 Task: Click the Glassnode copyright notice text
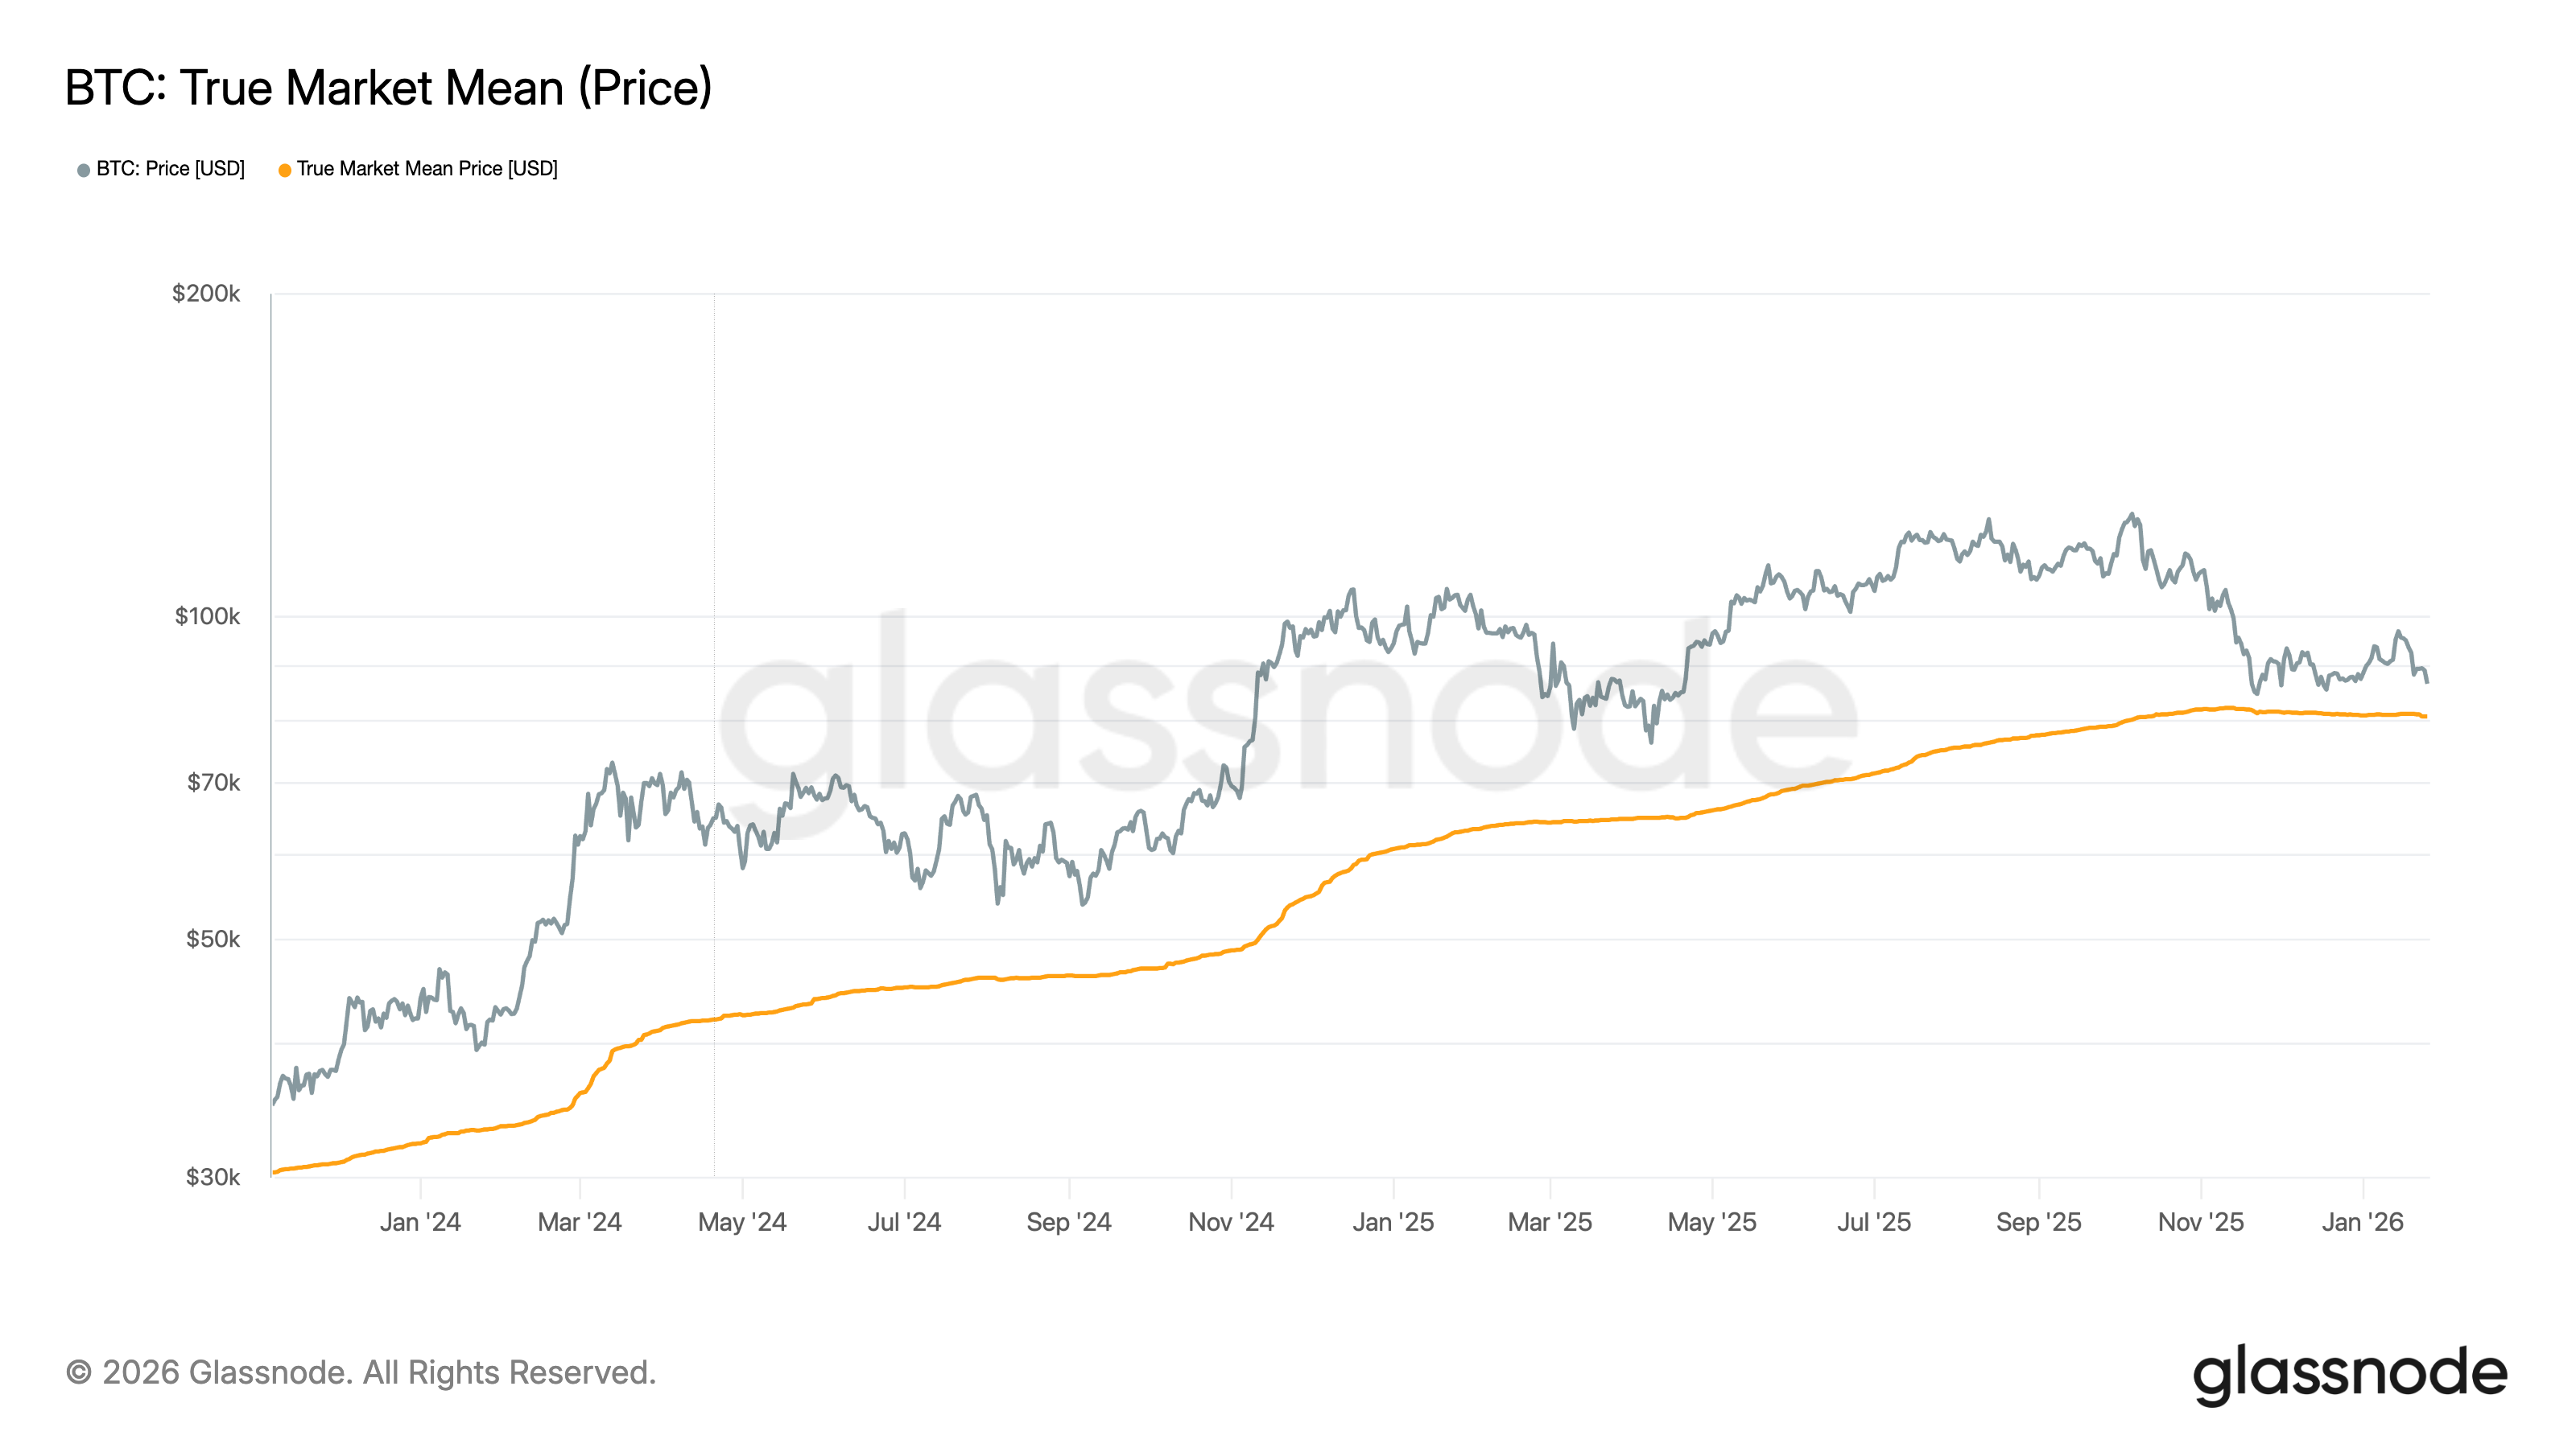(361, 1372)
